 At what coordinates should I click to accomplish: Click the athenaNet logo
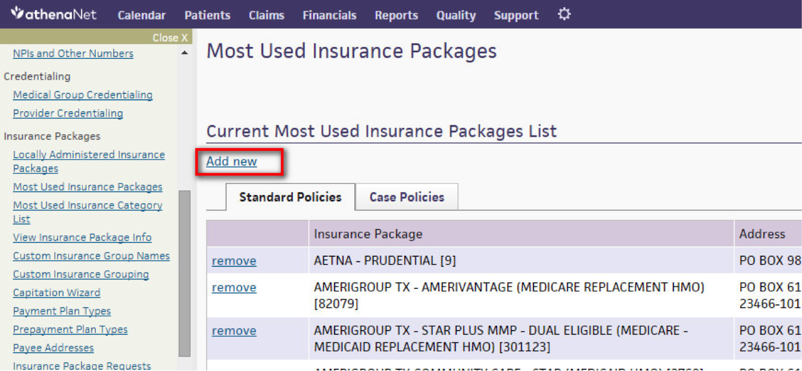click(x=53, y=14)
